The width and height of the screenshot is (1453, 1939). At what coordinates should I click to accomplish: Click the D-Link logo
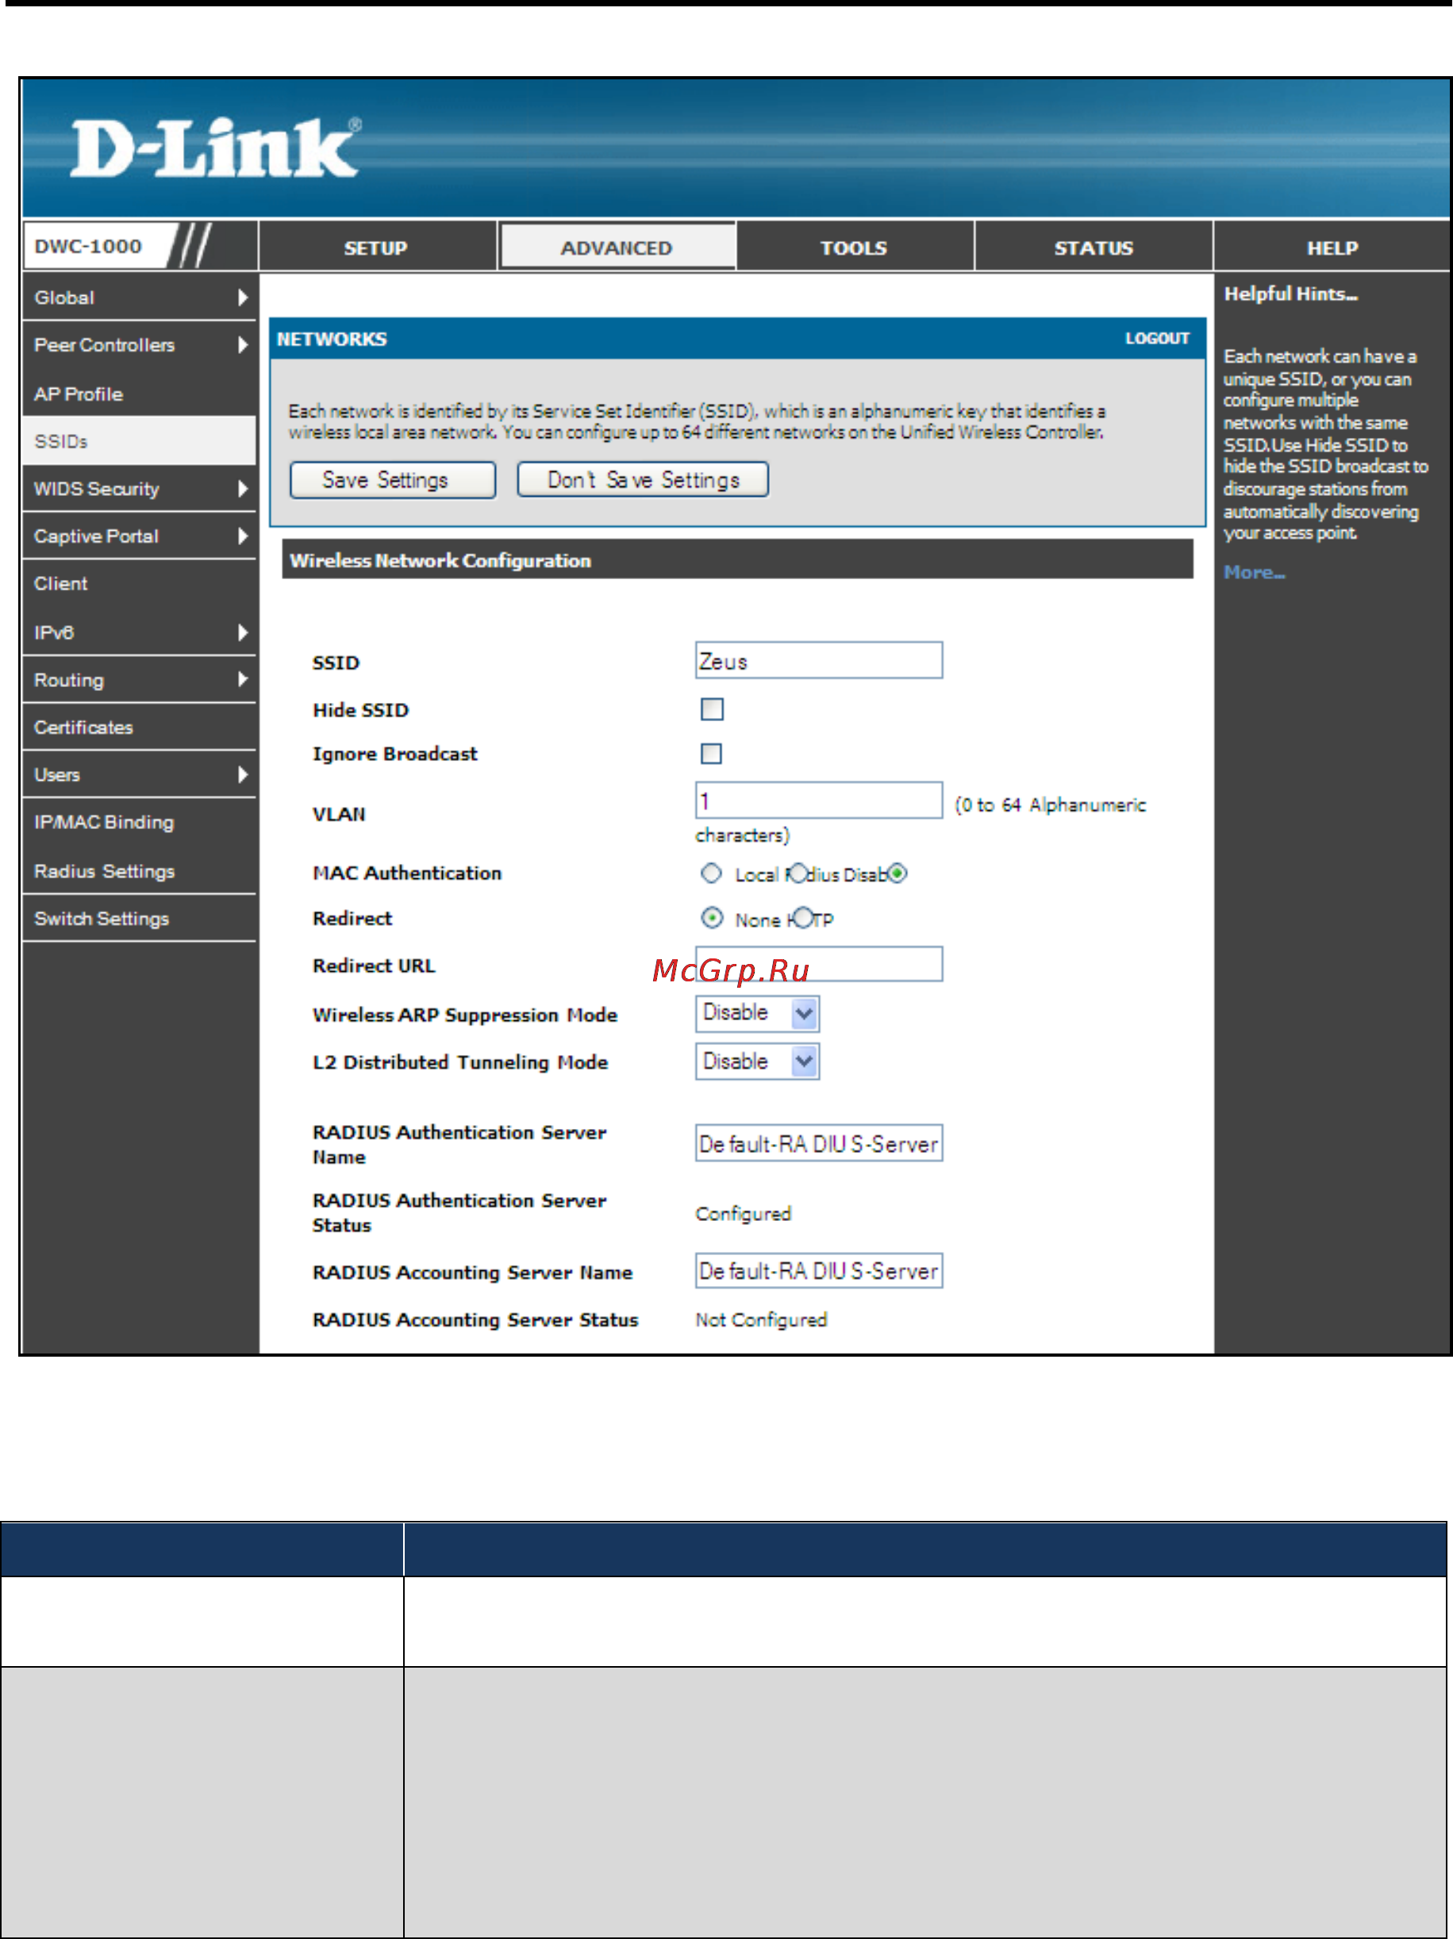click(215, 148)
